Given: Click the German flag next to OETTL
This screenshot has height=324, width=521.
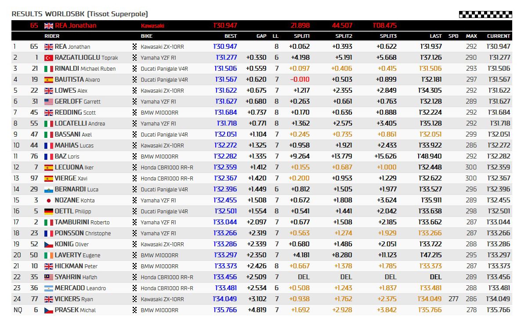Looking at the screenshot, I should click(x=49, y=211).
